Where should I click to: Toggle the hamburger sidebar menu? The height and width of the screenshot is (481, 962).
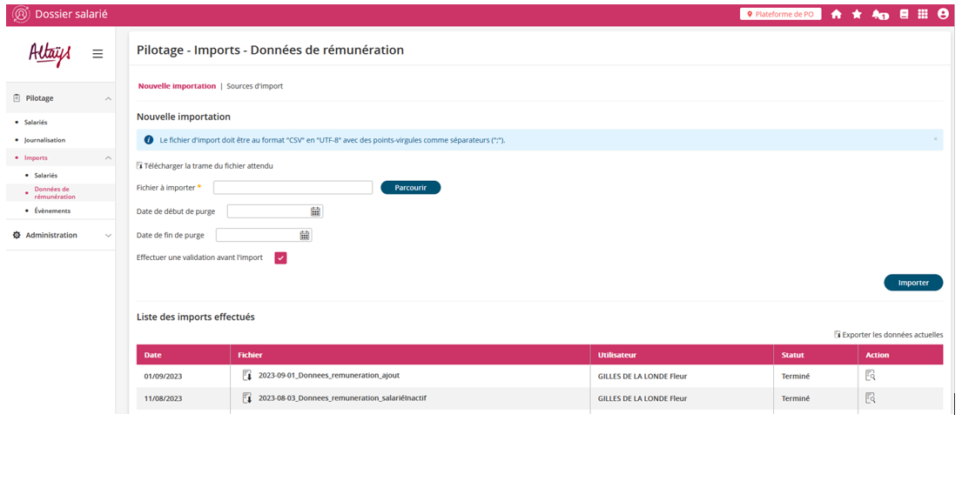[x=98, y=54]
